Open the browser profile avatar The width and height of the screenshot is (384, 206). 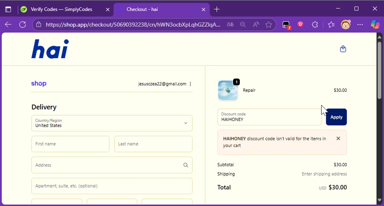346,25
